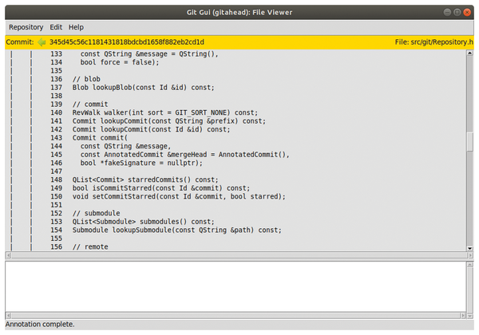
Task: Click the File: src/git/Repository.h label
Action: pyautogui.click(x=433, y=42)
